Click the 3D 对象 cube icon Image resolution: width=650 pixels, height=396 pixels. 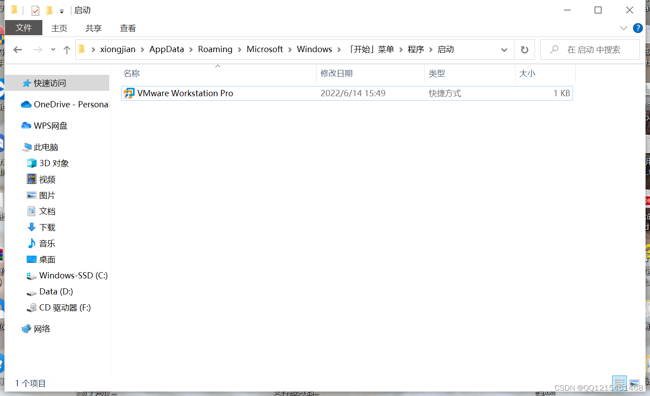pyautogui.click(x=32, y=163)
